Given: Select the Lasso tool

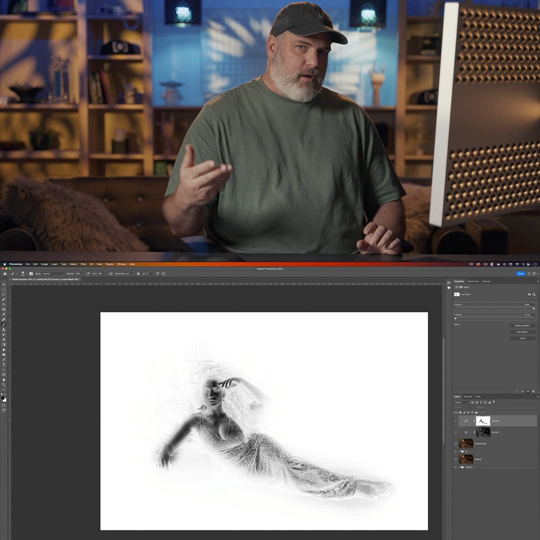Looking at the screenshot, I should point(3,294).
